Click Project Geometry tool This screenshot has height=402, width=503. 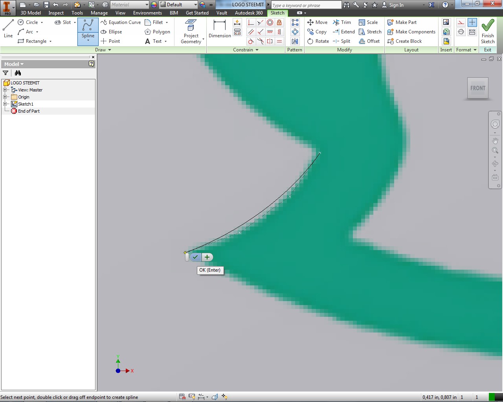[x=191, y=31]
